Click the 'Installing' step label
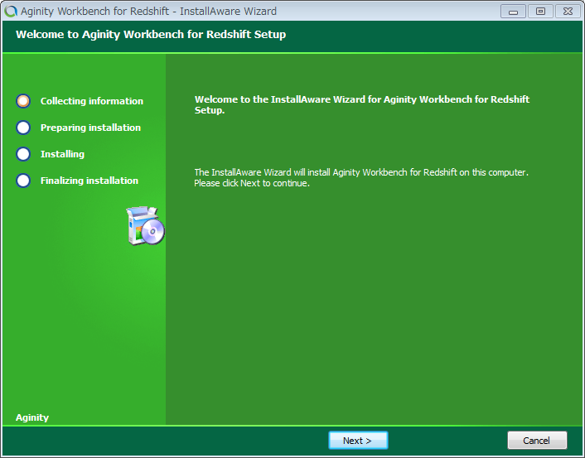 (x=62, y=154)
